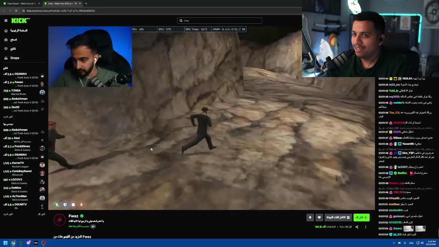
Task: Go to the Kick home page icon
Action: 6,31
